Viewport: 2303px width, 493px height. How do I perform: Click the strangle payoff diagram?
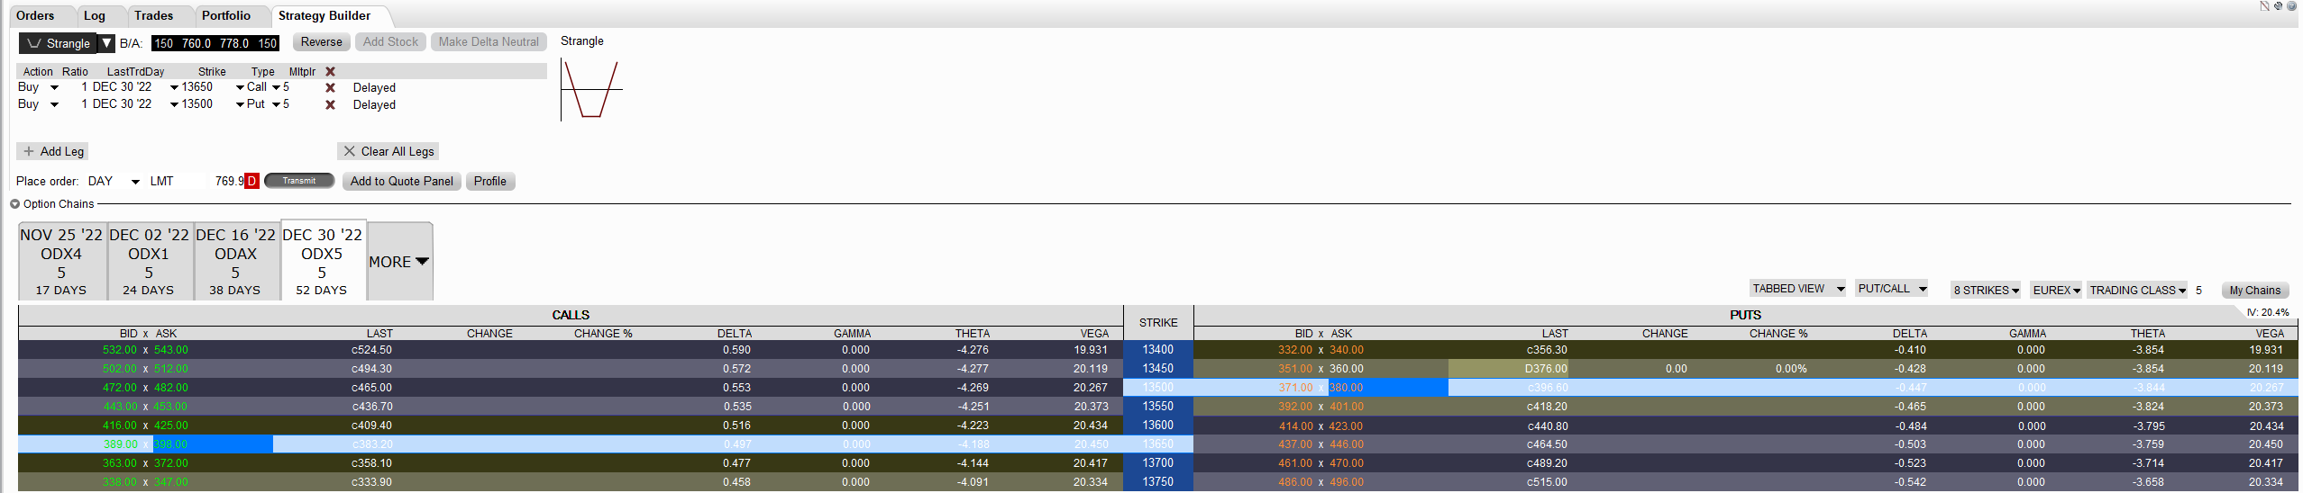[591, 89]
